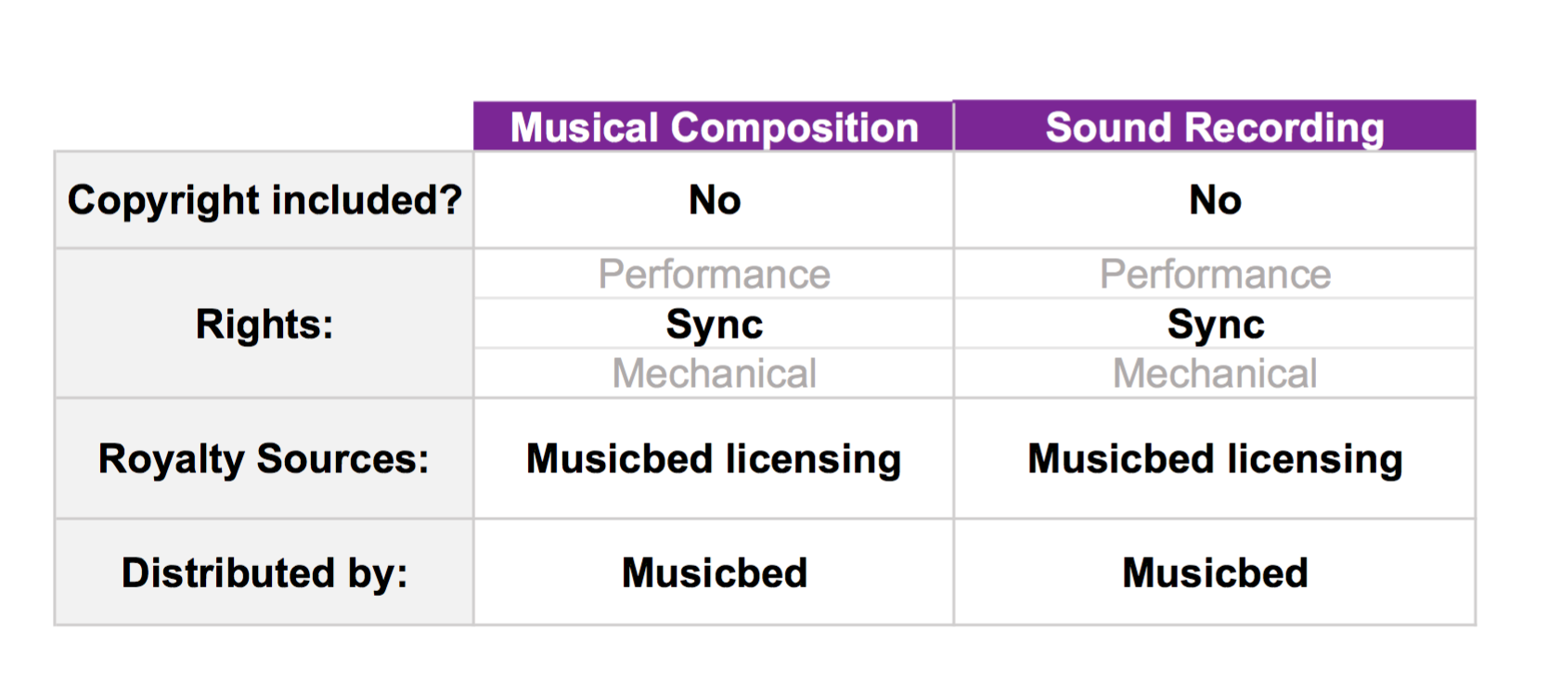Click the divider between the two purple headers
The image size is (1561, 681).
(954, 126)
